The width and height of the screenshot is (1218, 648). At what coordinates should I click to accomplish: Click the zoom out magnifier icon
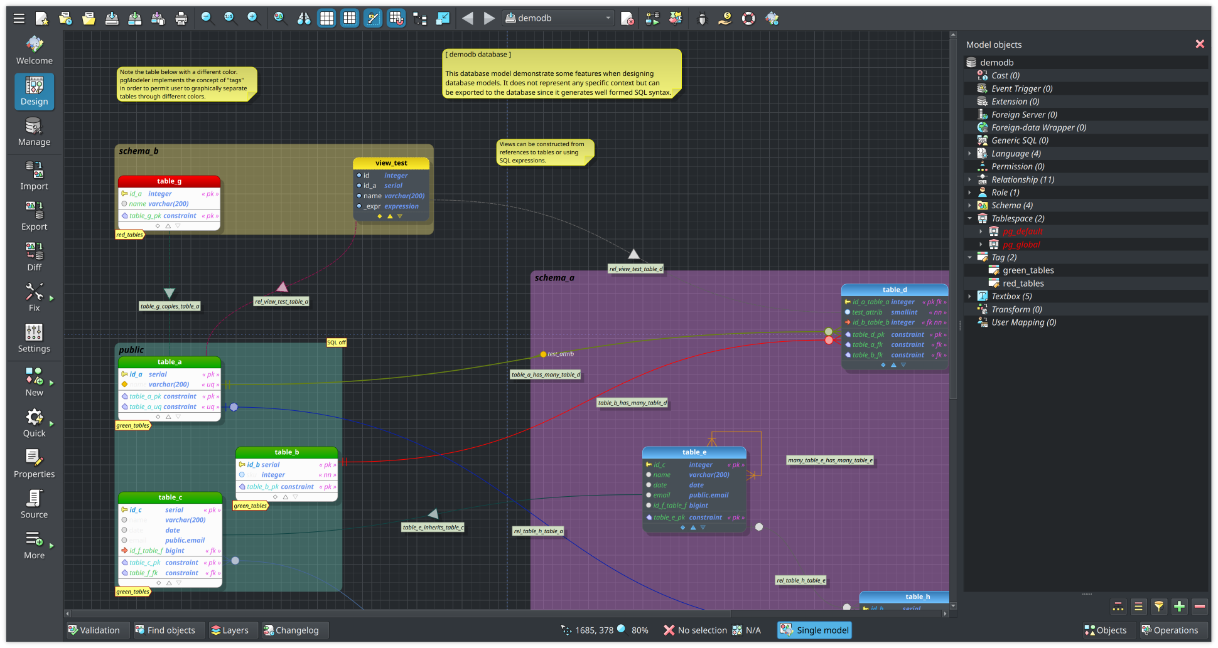pos(207,18)
